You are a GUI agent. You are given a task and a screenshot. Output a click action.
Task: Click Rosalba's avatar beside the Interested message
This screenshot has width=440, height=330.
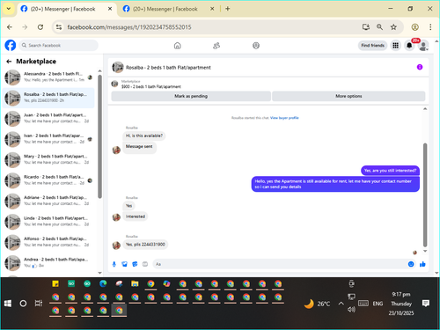116,217
